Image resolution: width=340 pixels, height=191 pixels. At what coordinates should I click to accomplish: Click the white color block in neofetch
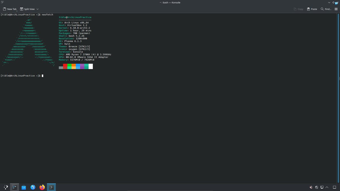[91, 66]
